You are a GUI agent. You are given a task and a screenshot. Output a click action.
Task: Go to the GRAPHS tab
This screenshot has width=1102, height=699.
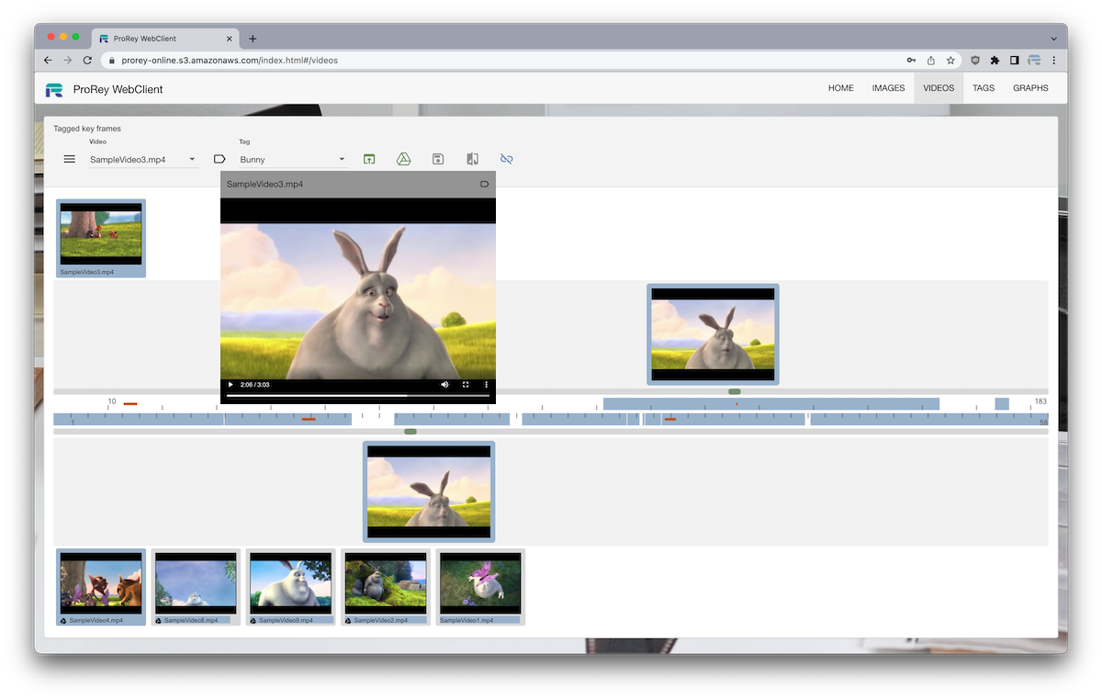[x=1030, y=88]
